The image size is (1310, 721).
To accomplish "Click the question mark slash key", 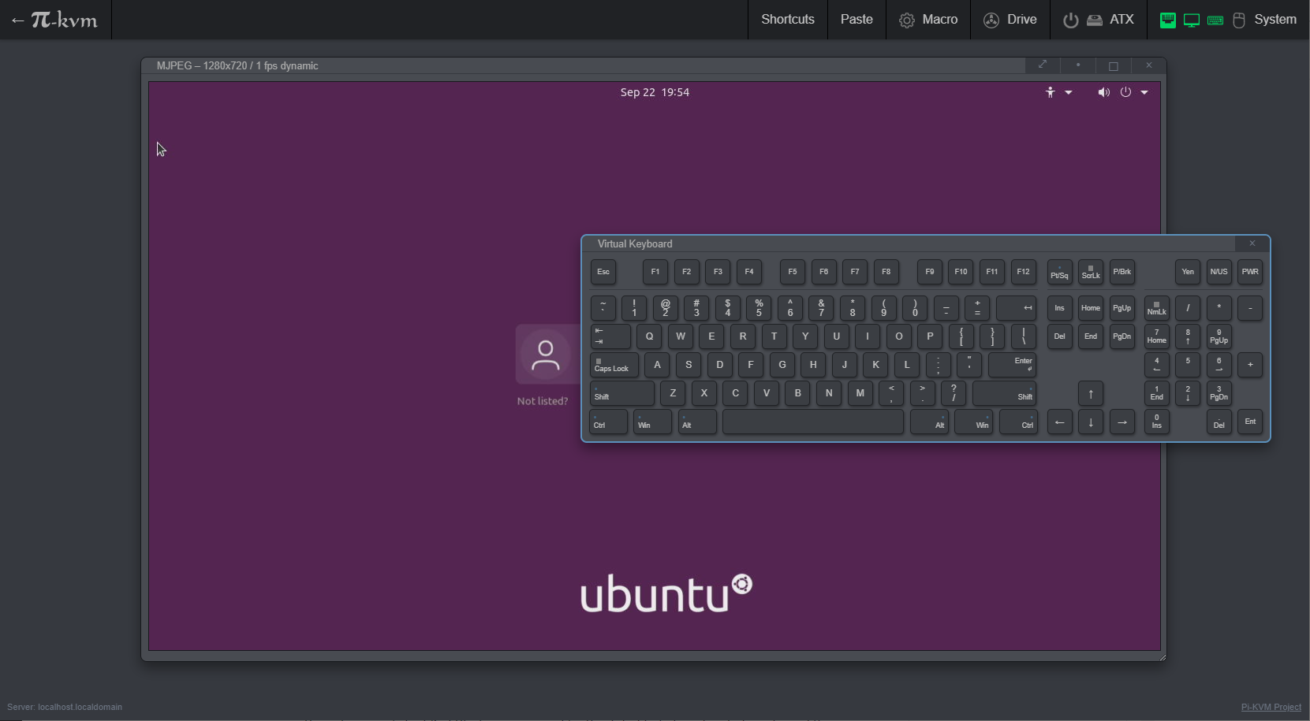I will pos(954,393).
